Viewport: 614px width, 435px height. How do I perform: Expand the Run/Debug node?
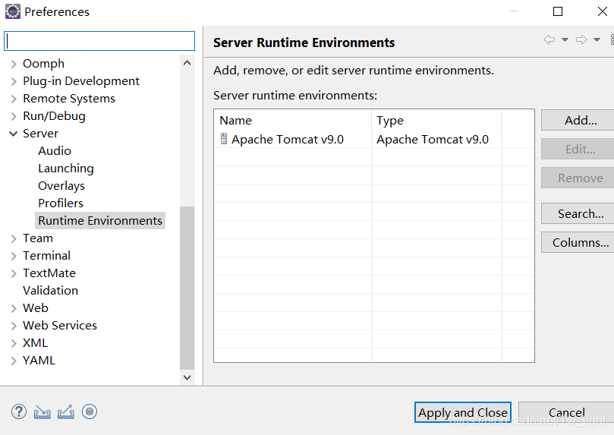(14, 116)
